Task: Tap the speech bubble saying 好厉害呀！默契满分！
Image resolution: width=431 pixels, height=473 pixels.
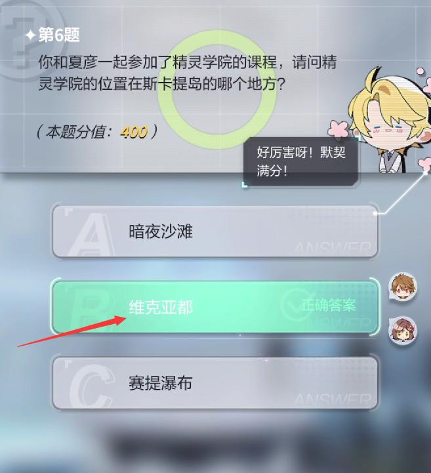Action: [300, 161]
